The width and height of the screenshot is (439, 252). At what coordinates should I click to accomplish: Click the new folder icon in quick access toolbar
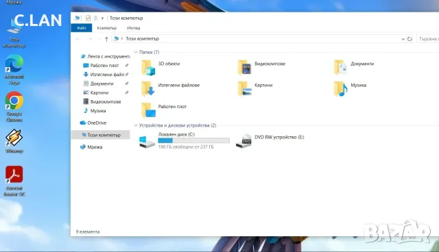(x=95, y=18)
